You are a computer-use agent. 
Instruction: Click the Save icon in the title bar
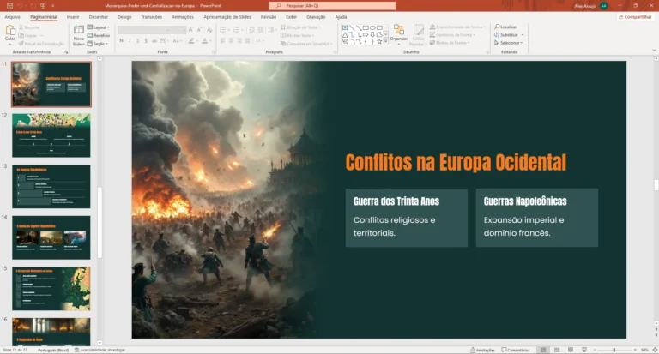[x=9, y=6]
